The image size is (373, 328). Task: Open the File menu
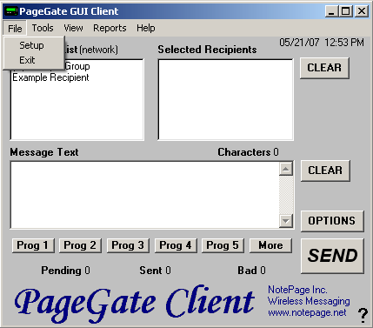(x=15, y=28)
